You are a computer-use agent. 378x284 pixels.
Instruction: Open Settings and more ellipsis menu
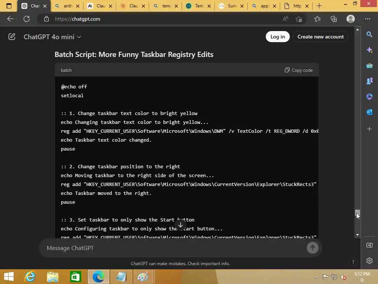pos(368,19)
